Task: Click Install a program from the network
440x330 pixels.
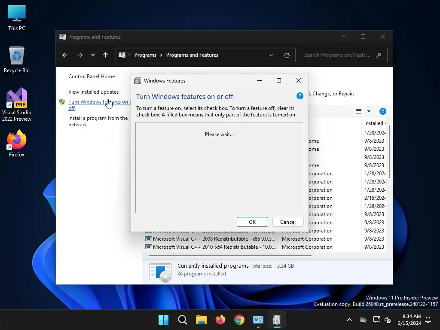Action: [98, 121]
